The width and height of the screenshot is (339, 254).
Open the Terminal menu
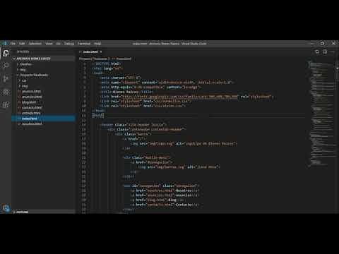(84, 44)
